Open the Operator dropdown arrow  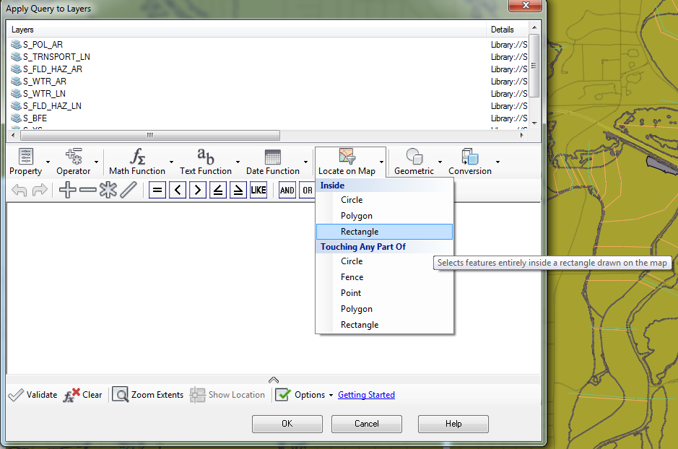[97, 162]
